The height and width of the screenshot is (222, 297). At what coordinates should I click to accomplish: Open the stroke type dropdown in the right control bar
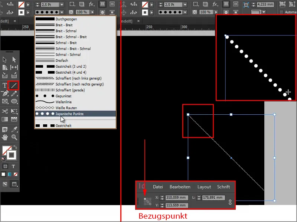point(185,12)
